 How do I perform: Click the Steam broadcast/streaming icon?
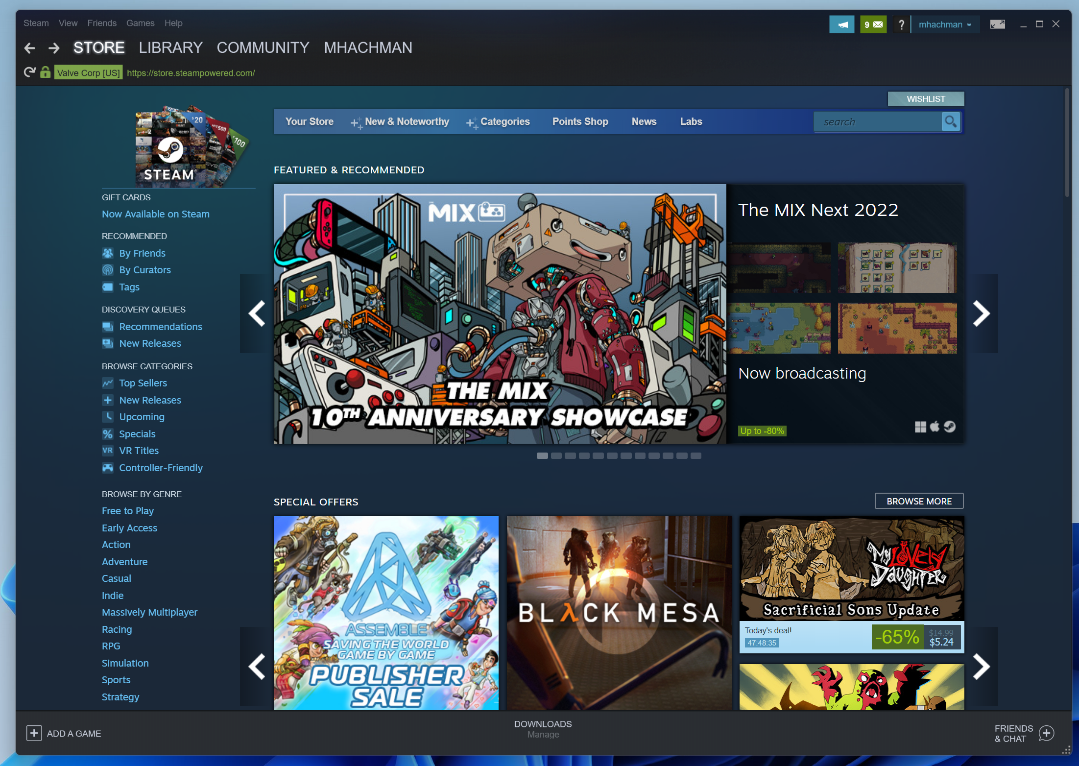(x=842, y=23)
